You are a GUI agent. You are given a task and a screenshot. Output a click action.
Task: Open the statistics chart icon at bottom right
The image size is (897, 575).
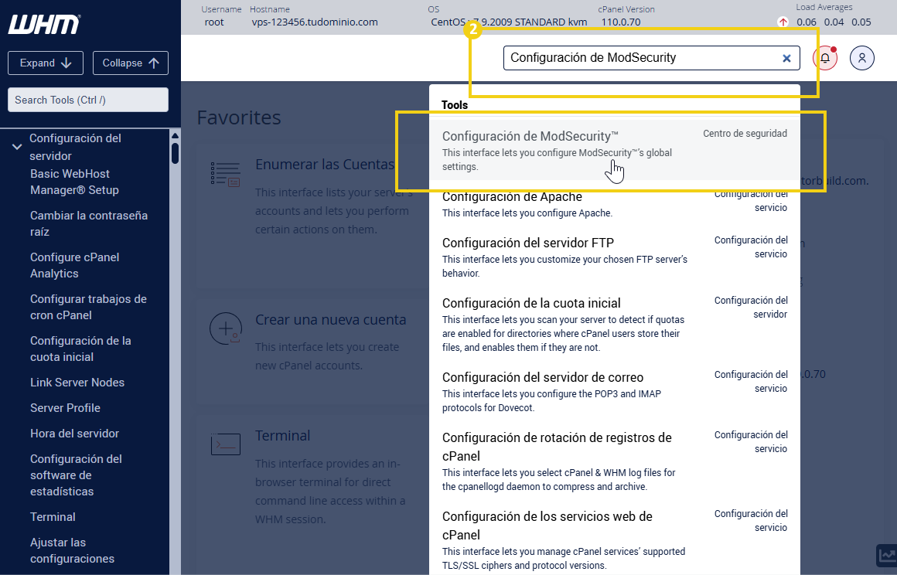tap(887, 555)
